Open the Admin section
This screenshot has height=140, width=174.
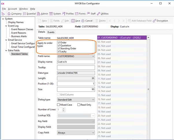(42, 14)
